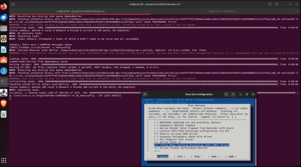Screen dimensions: 301x167
Task: Click the <Select> button in menuconfig
Action: (x=162, y=157)
